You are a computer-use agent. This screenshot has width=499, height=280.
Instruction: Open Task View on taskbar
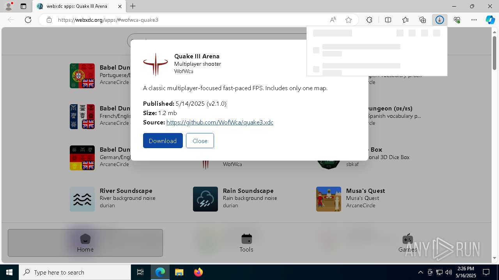(140, 272)
